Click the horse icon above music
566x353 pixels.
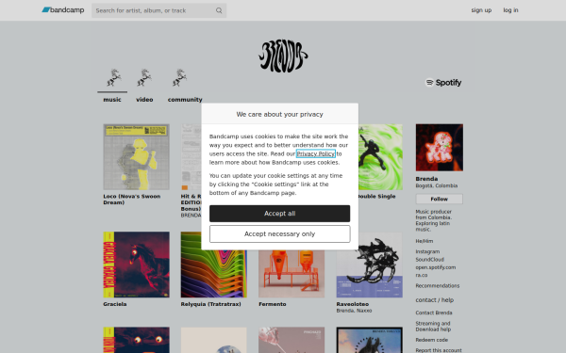[x=113, y=78]
